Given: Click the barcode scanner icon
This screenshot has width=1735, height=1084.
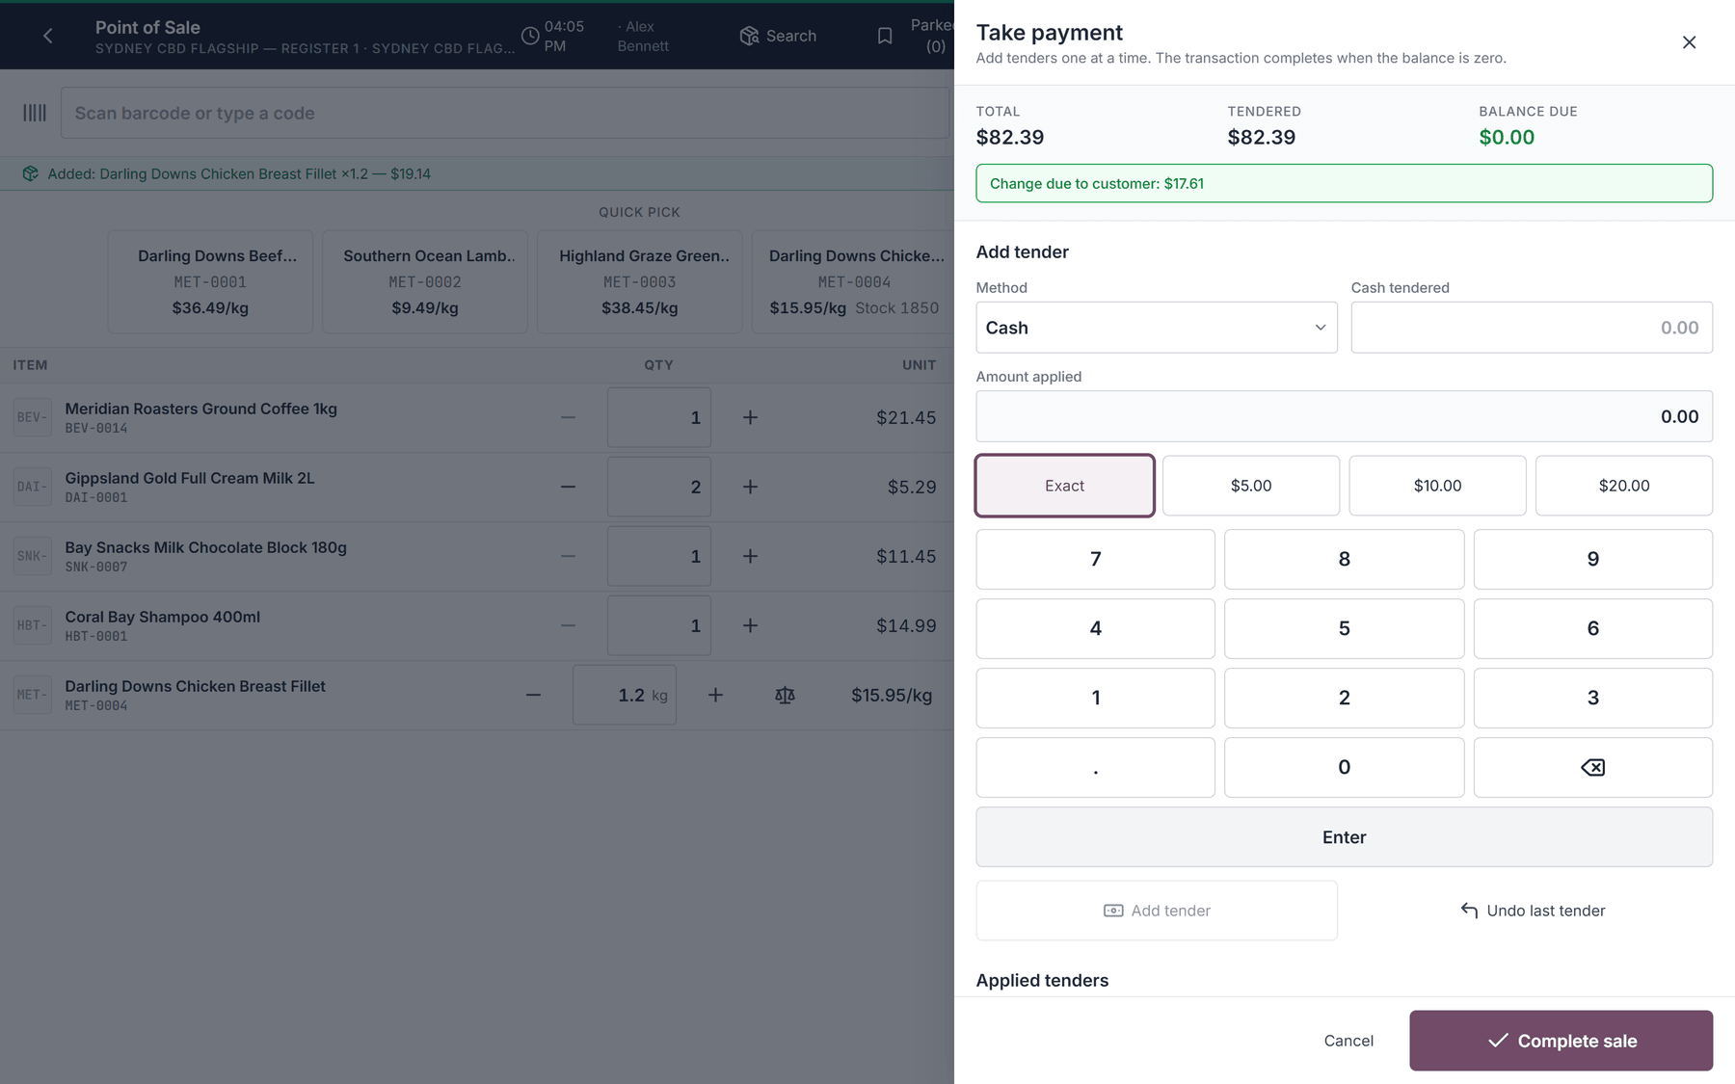Looking at the screenshot, I should pyautogui.click(x=35, y=113).
